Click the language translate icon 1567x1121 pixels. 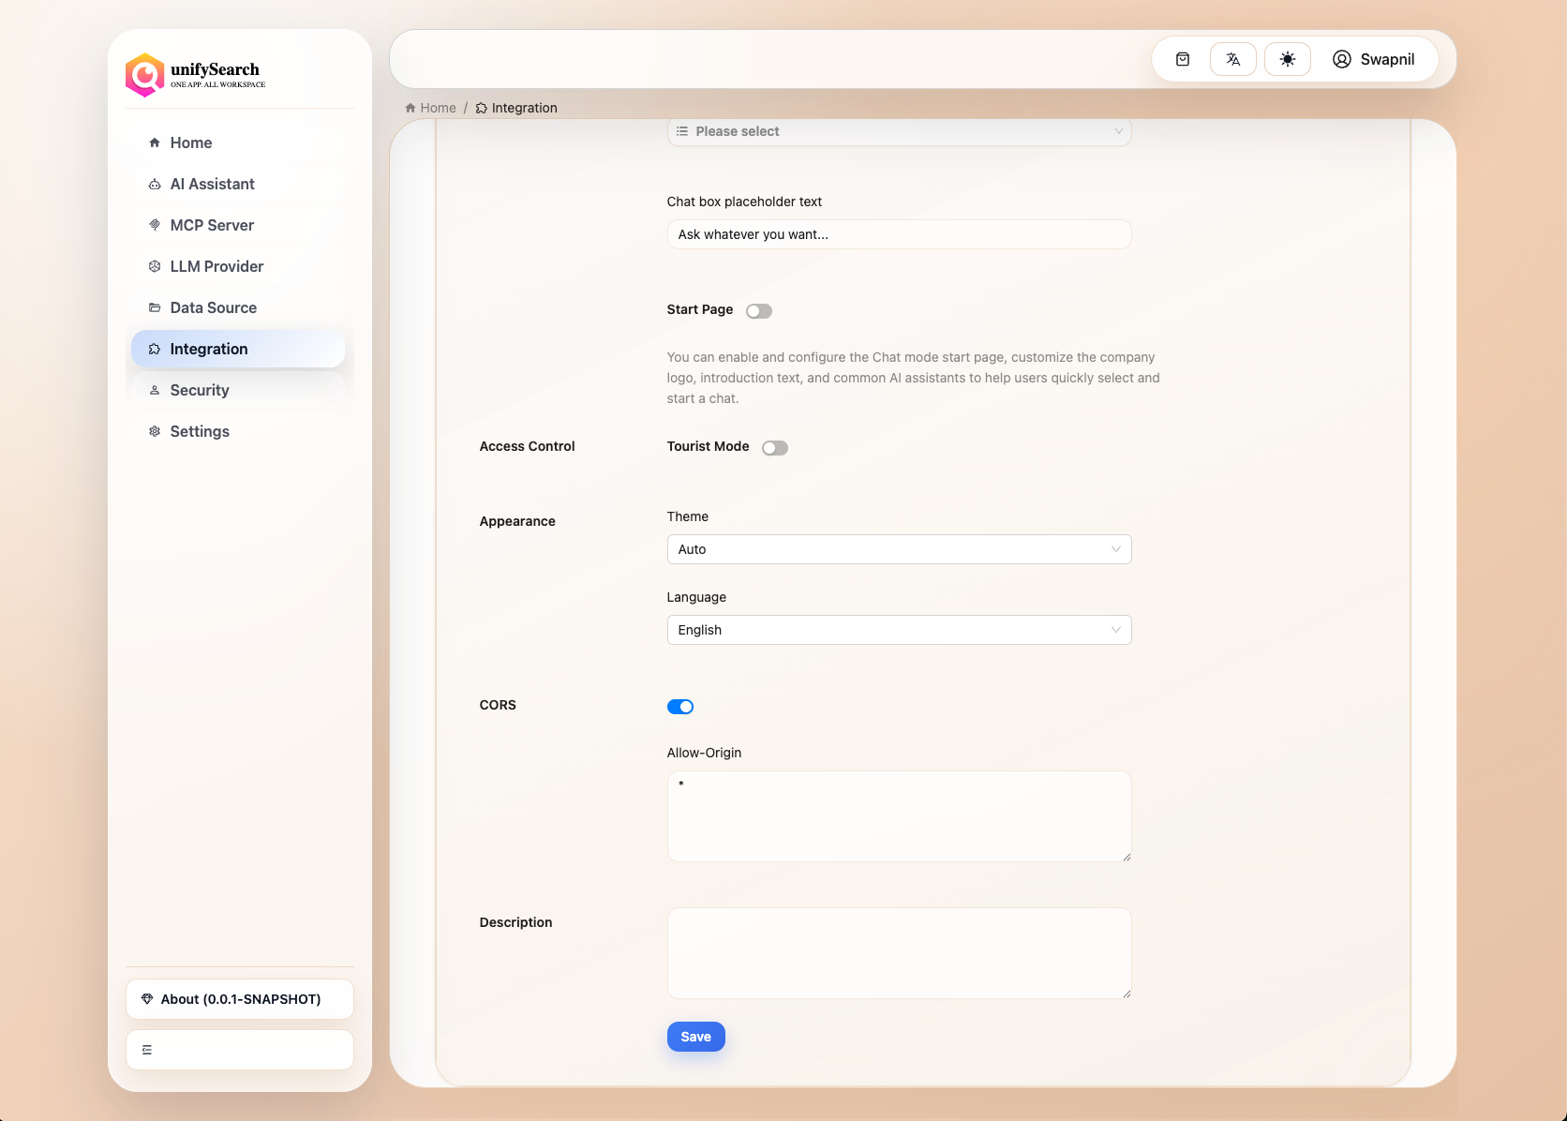point(1233,59)
